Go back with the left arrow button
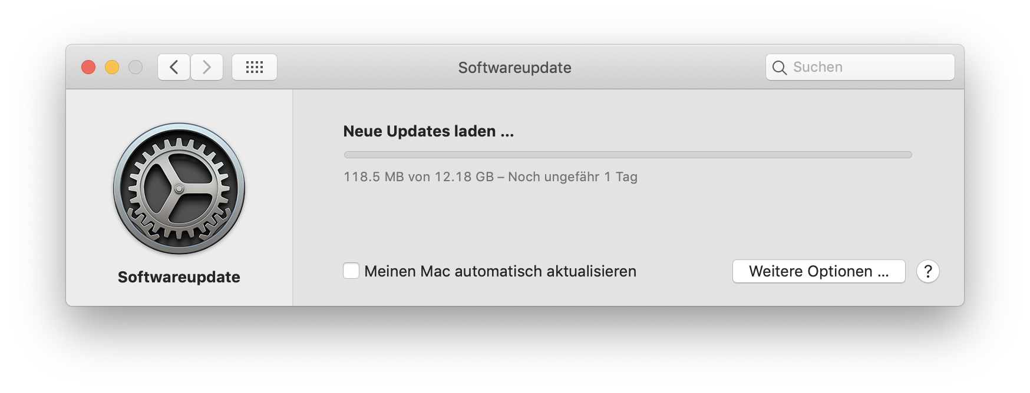 pos(174,67)
